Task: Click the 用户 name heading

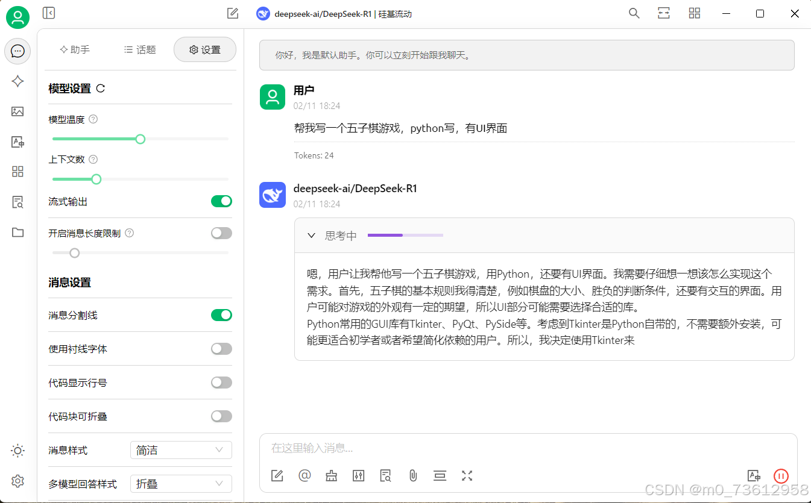Action: (304, 90)
